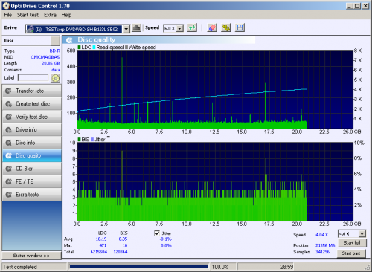Screen dimensions: 372x272
Task: Click the save floppy disk icon
Action: (240, 27)
